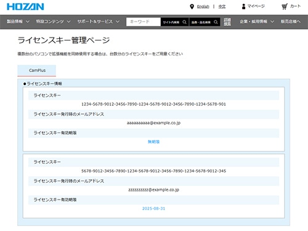The width and height of the screenshot is (308, 231).
Task: Click the 品番・品名検索 button
Action: 205,22
